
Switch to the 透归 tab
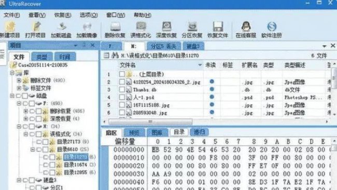(x=199, y=132)
